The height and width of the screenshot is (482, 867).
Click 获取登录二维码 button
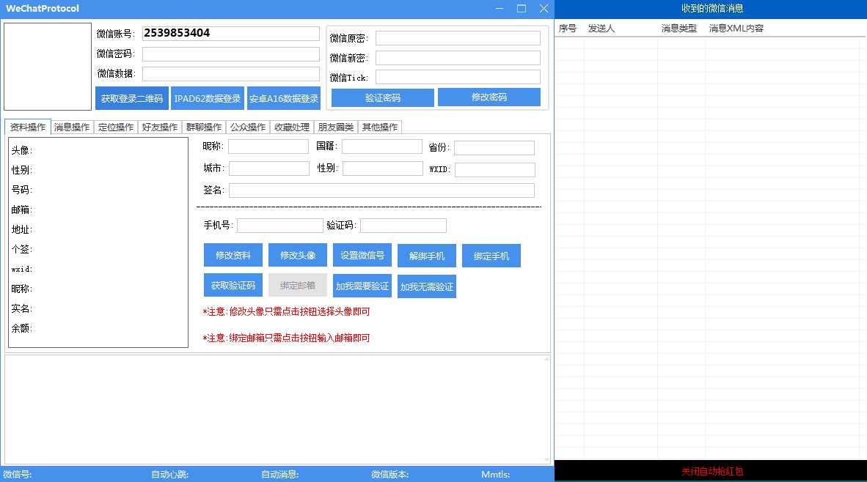(131, 98)
